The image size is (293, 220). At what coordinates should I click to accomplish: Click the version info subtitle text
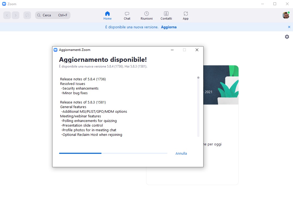103,66
